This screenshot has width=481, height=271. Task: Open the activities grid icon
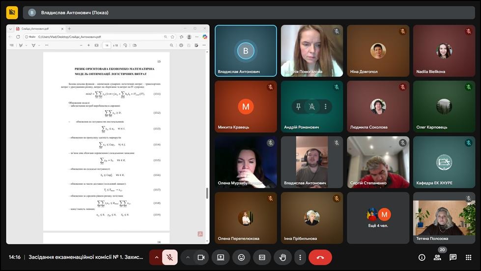[x=469, y=257]
